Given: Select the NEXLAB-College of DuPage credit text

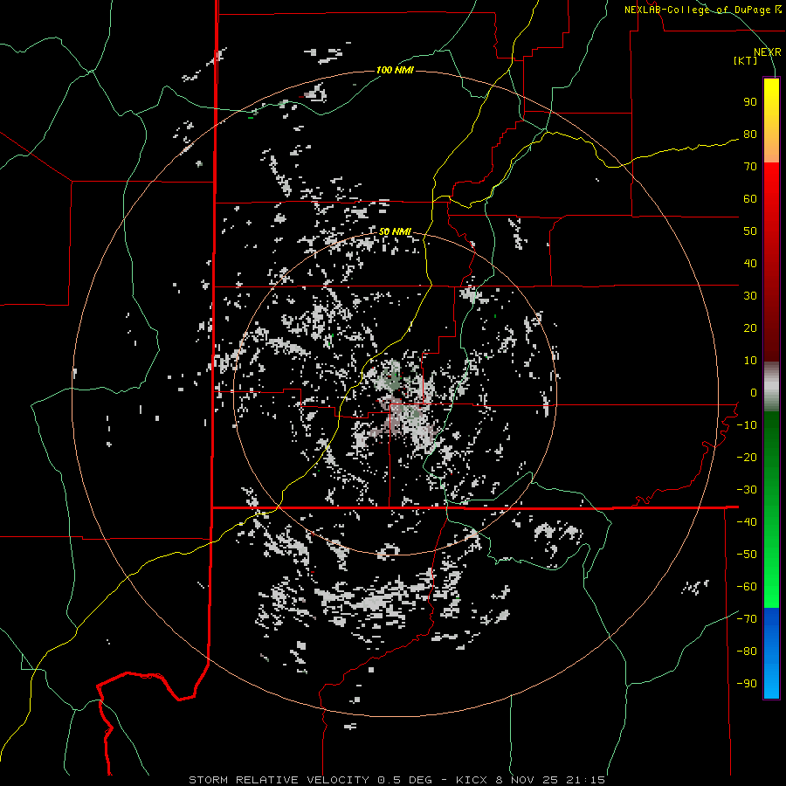Looking at the screenshot, I should point(698,10).
